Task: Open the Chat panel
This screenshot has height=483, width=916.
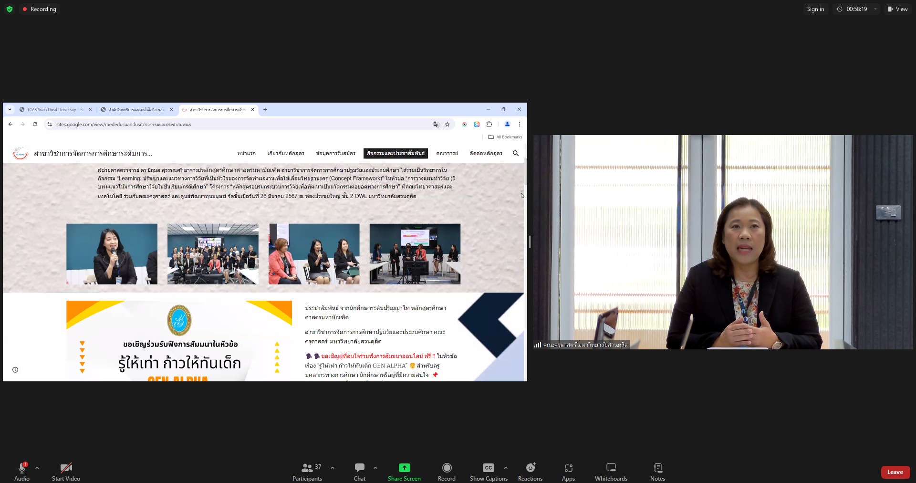Action: [x=360, y=472]
